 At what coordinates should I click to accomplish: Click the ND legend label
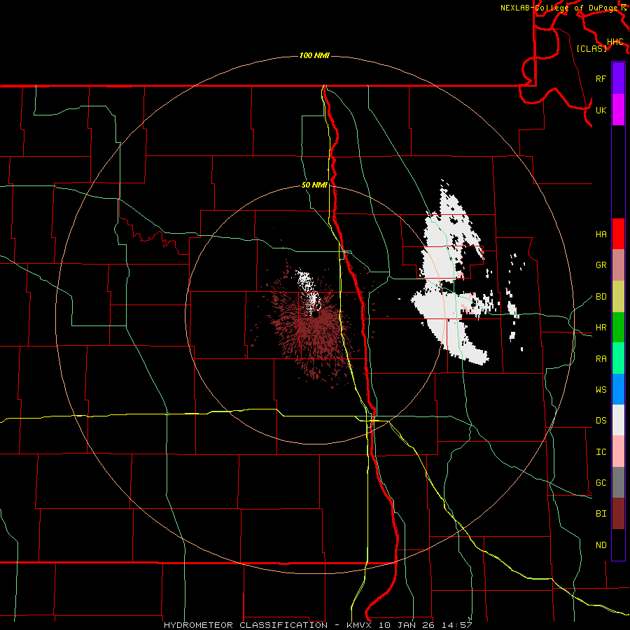(x=601, y=545)
